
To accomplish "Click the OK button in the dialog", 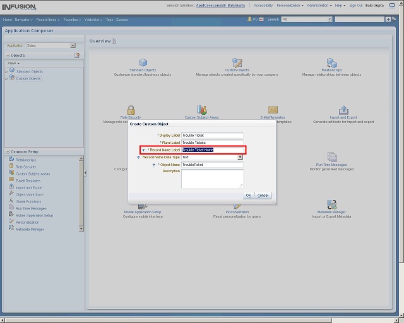I will pos(248,196).
